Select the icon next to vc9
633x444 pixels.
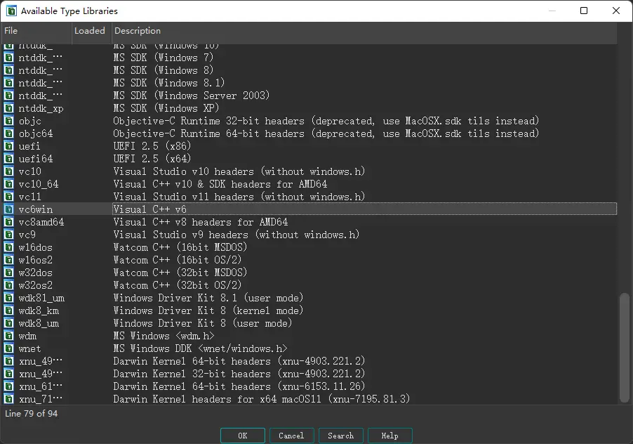click(8, 235)
